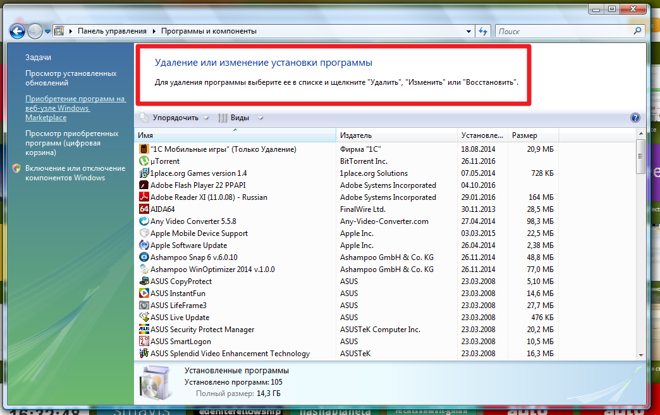
Task: Open the Виды dropdown arrow
Action: pyautogui.click(x=260, y=118)
